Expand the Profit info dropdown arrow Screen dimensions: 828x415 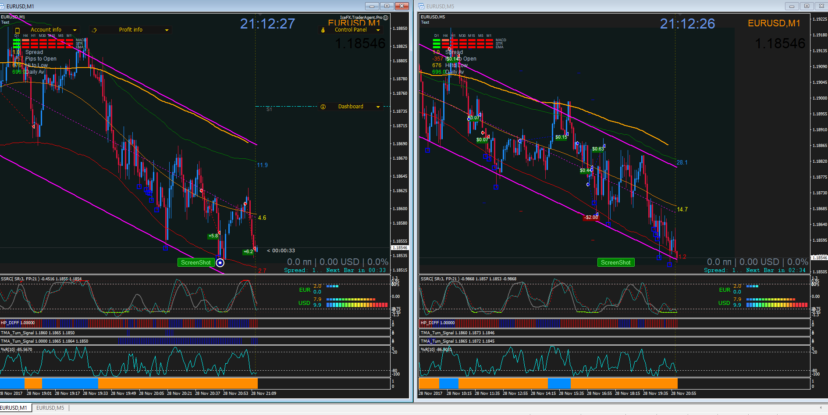tap(167, 30)
